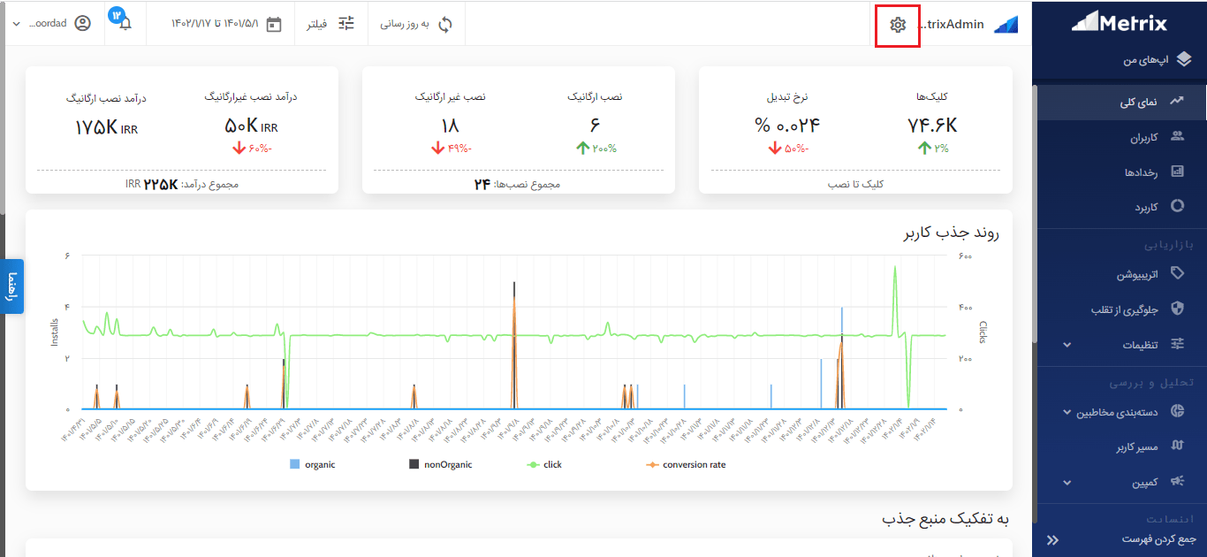Click the calendar date range icon
The width and height of the screenshot is (1207, 557).
[x=274, y=24]
